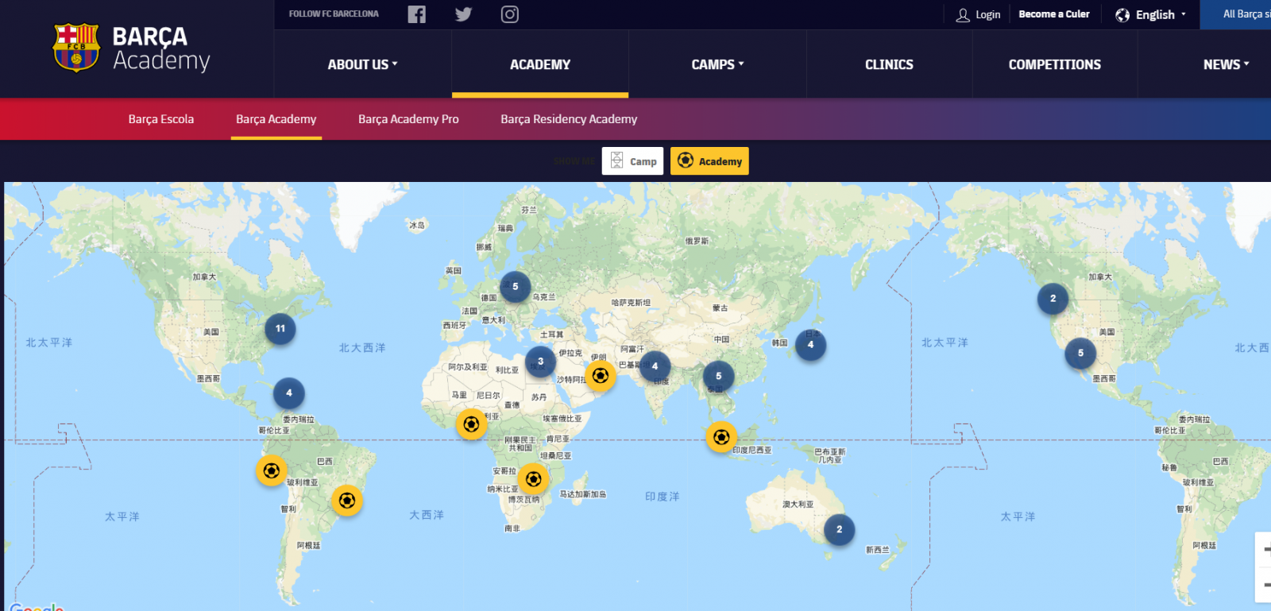Open the cluster of 4 in the Caribbean

click(x=289, y=393)
